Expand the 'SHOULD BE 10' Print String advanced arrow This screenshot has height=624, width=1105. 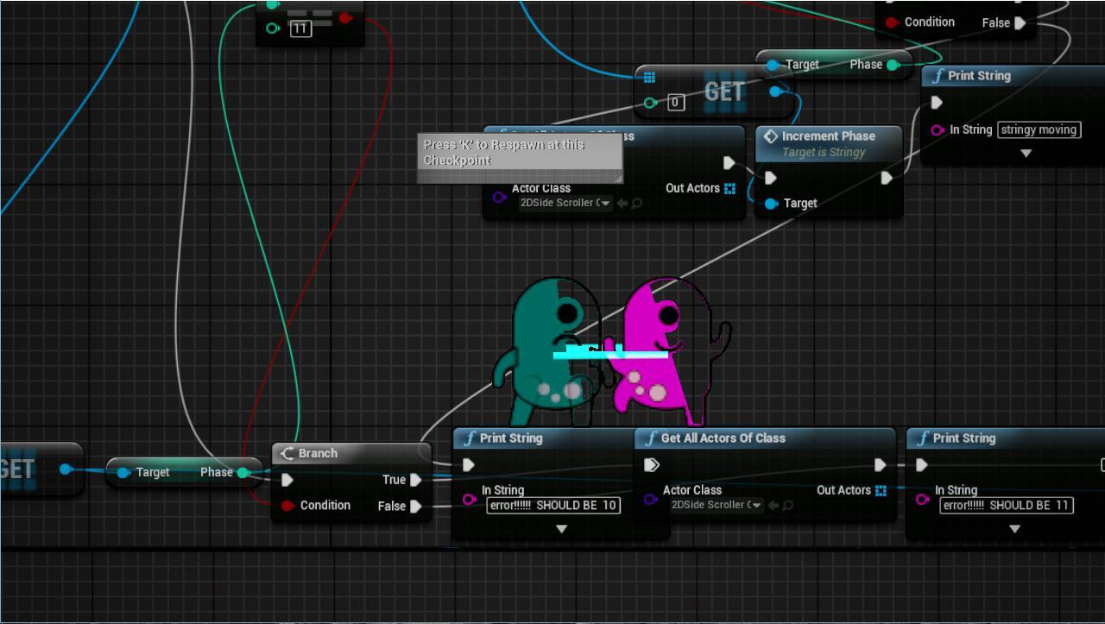click(x=561, y=529)
